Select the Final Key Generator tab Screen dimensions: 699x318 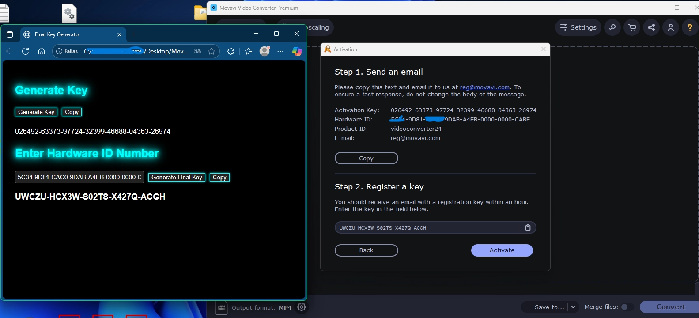coord(66,34)
